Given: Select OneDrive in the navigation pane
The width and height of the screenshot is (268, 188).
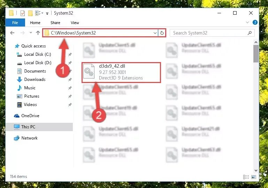Looking at the screenshot, I should click(x=30, y=116).
